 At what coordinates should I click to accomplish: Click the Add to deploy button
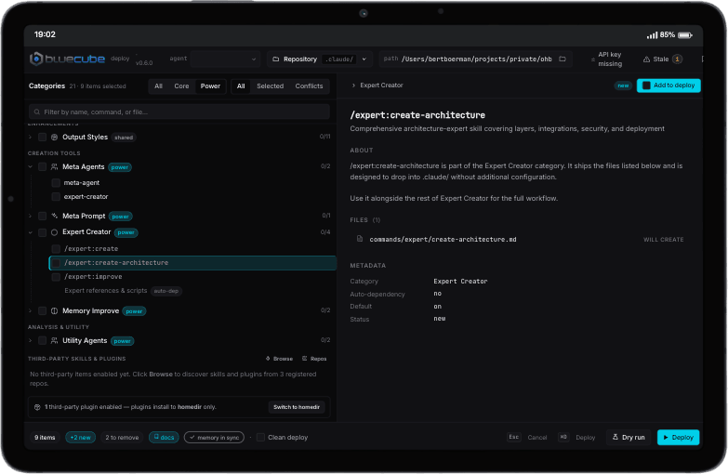pos(668,86)
